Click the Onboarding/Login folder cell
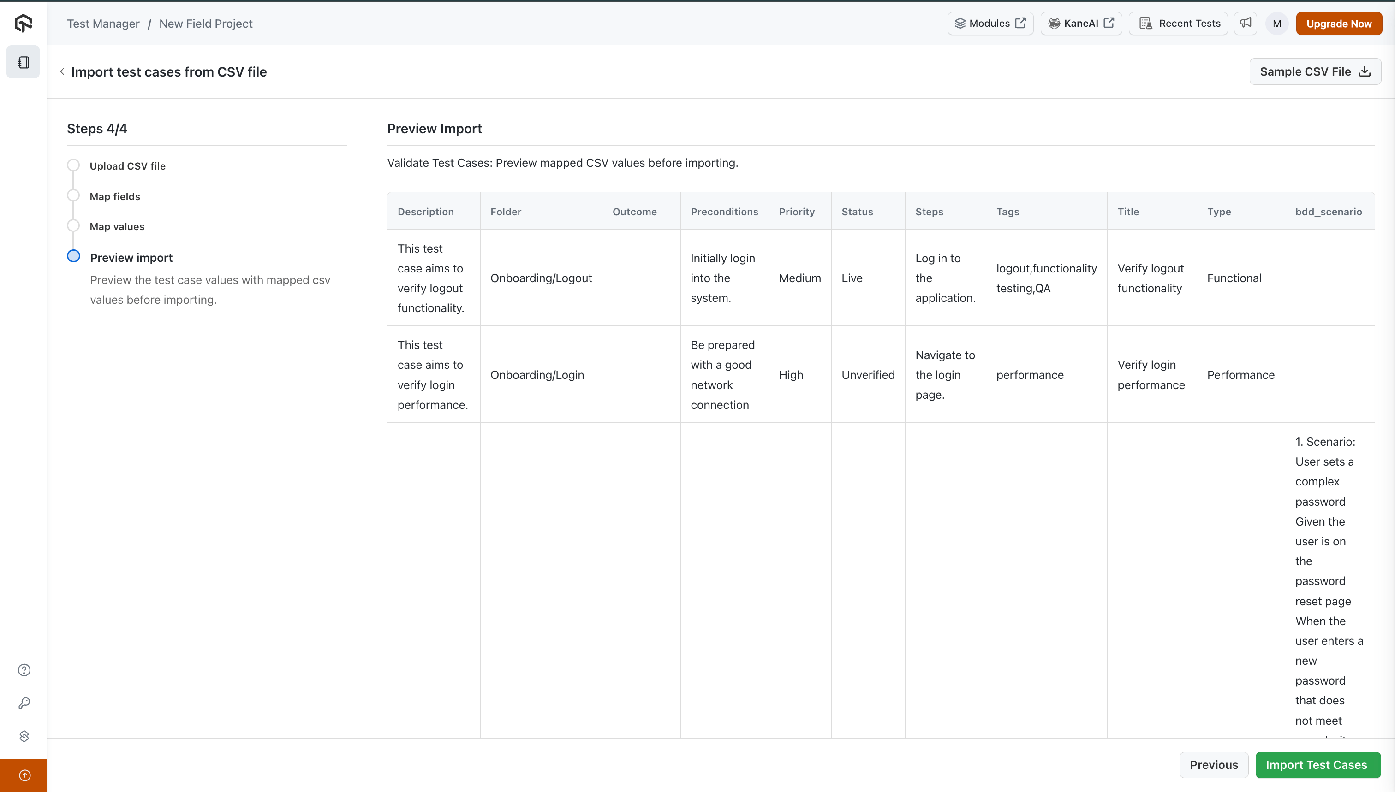Image resolution: width=1395 pixels, height=792 pixels. pos(541,375)
